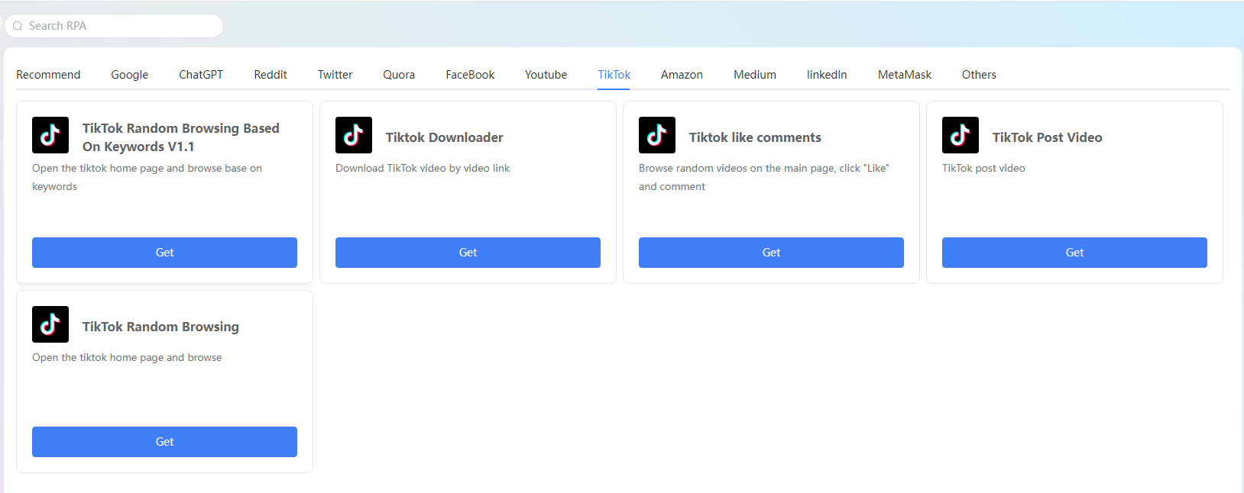The width and height of the screenshot is (1244, 493).
Task: Click the 'TikTok Post Video' title
Action: tap(1047, 137)
